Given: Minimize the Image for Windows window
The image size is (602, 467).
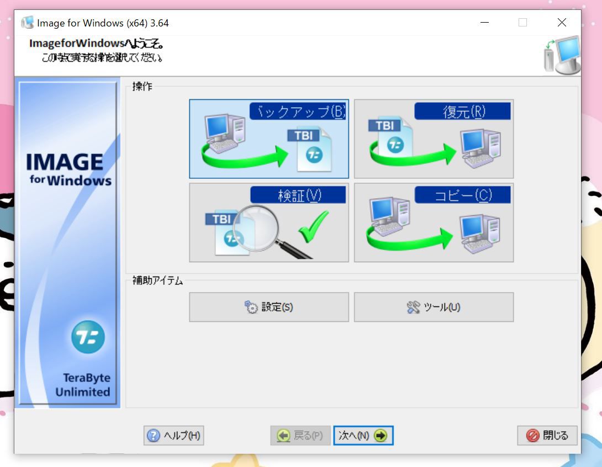Looking at the screenshot, I should click(484, 23).
